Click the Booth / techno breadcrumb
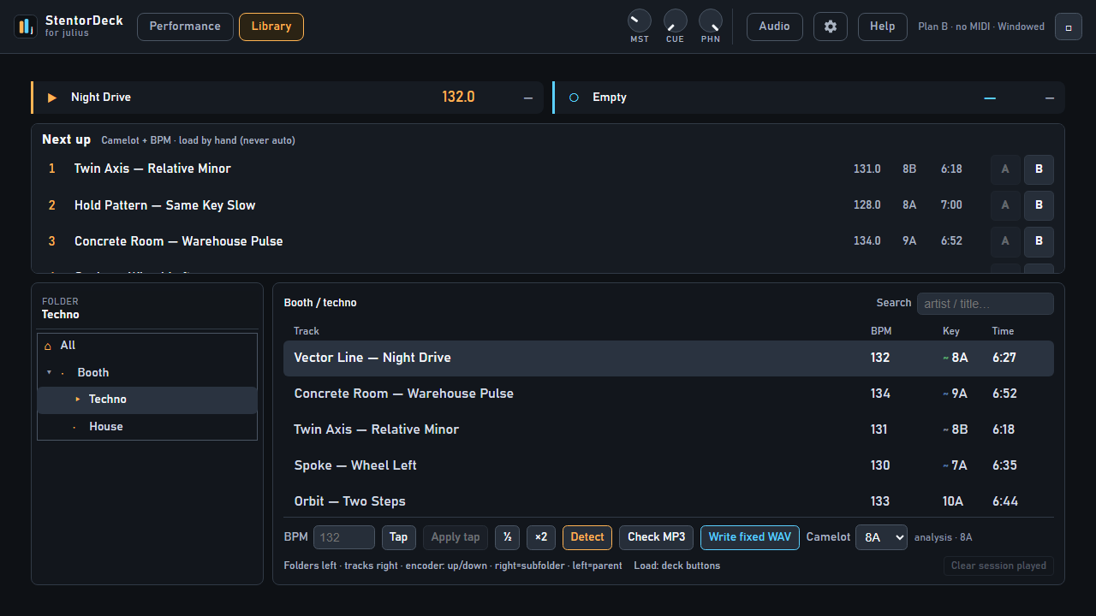Image resolution: width=1096 pixels, height=616 pixels. (x=320, y=303)
